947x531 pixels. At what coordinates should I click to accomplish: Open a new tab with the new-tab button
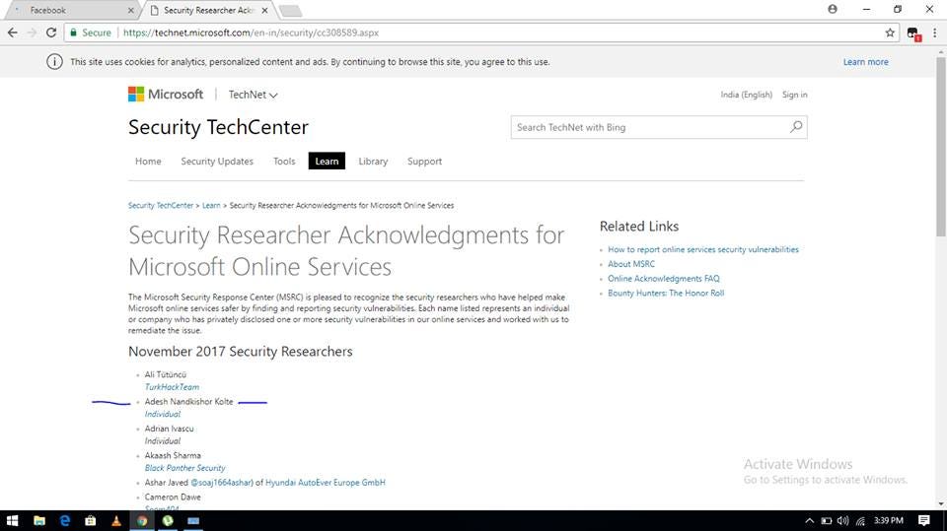291,11
